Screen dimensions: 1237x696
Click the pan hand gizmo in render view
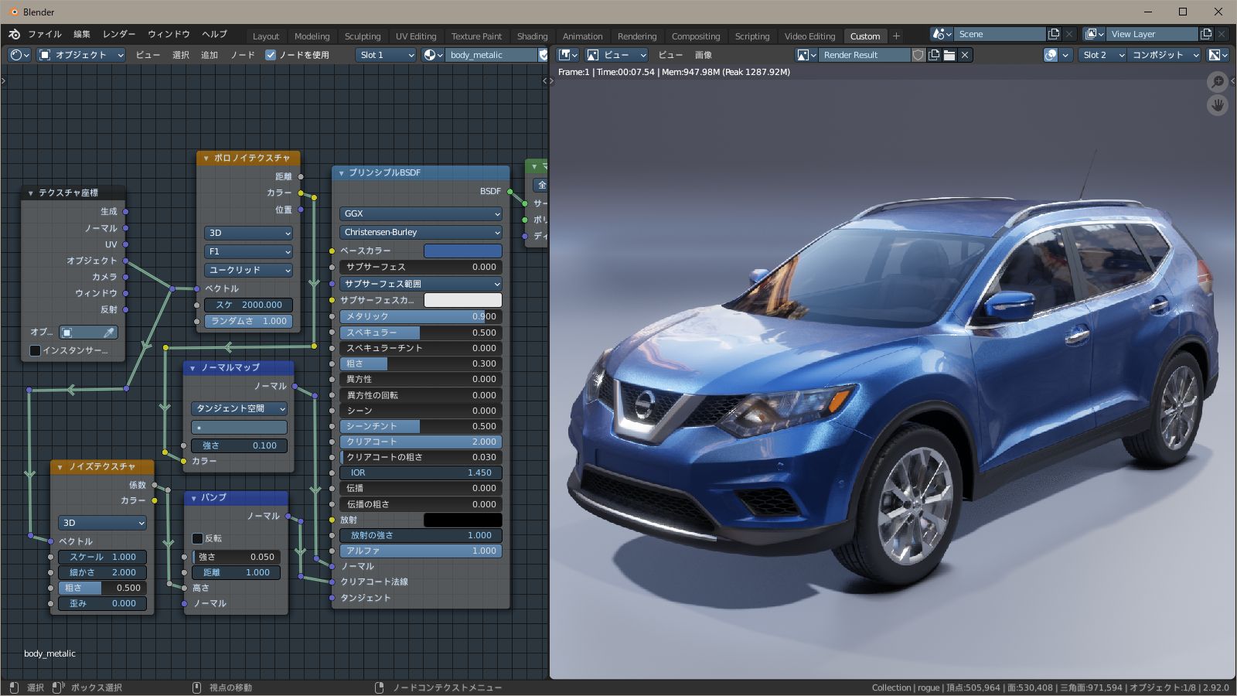coord(1218,105)
